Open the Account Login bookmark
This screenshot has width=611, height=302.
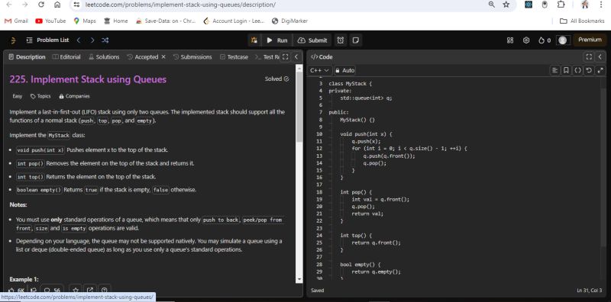click(x=234, y=21)
